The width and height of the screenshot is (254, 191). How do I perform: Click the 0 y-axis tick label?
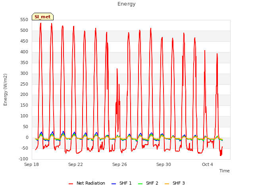click(x=27, y=137)
